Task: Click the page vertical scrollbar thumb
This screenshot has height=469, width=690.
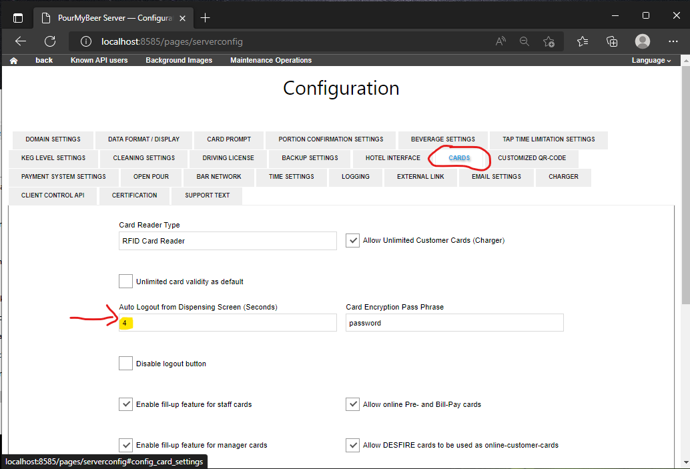Action: 685,185
